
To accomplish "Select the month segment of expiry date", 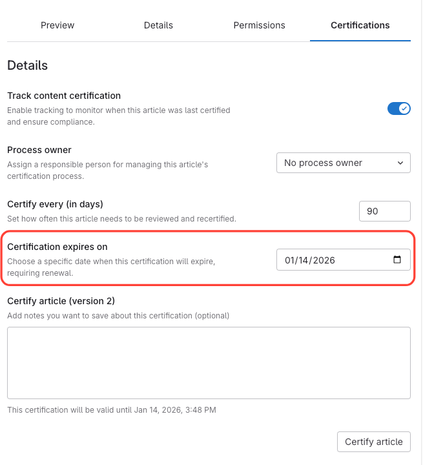I will point(290,261).
